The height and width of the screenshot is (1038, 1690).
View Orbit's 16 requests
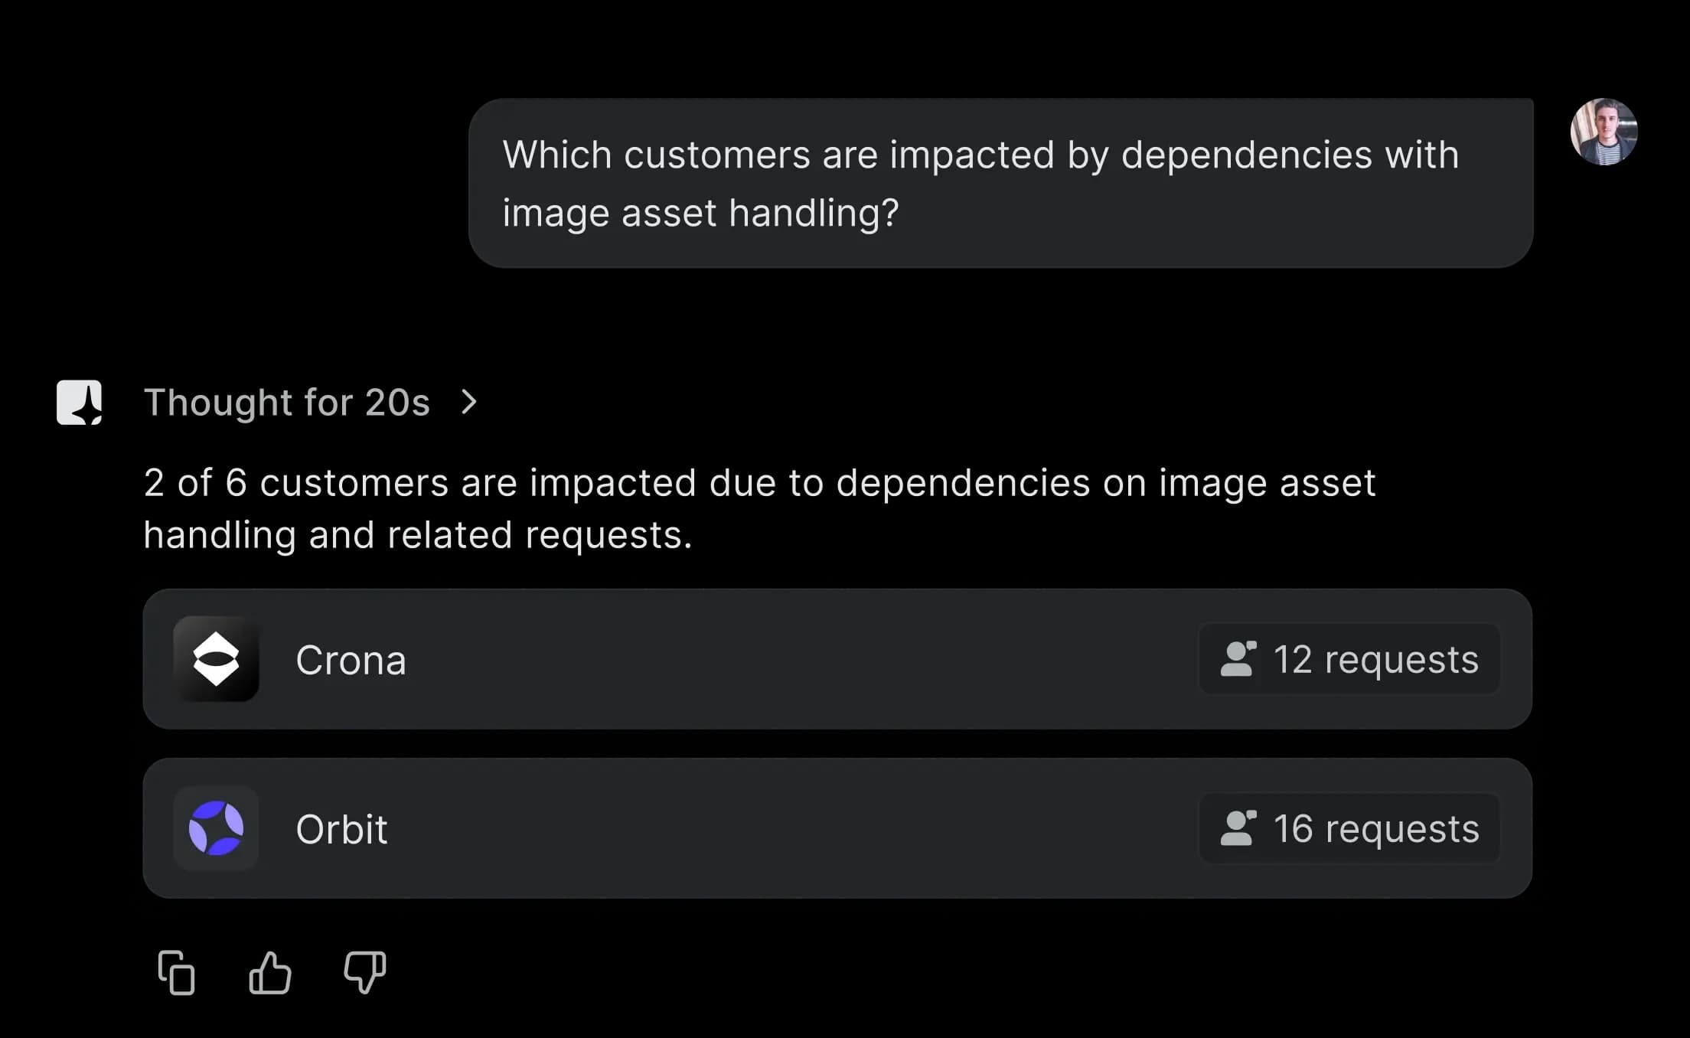click(x=1349, y=829)
